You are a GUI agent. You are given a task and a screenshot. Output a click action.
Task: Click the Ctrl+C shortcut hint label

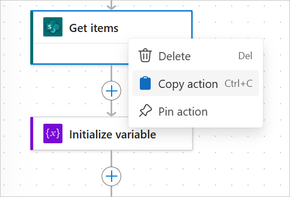[239, 84]
